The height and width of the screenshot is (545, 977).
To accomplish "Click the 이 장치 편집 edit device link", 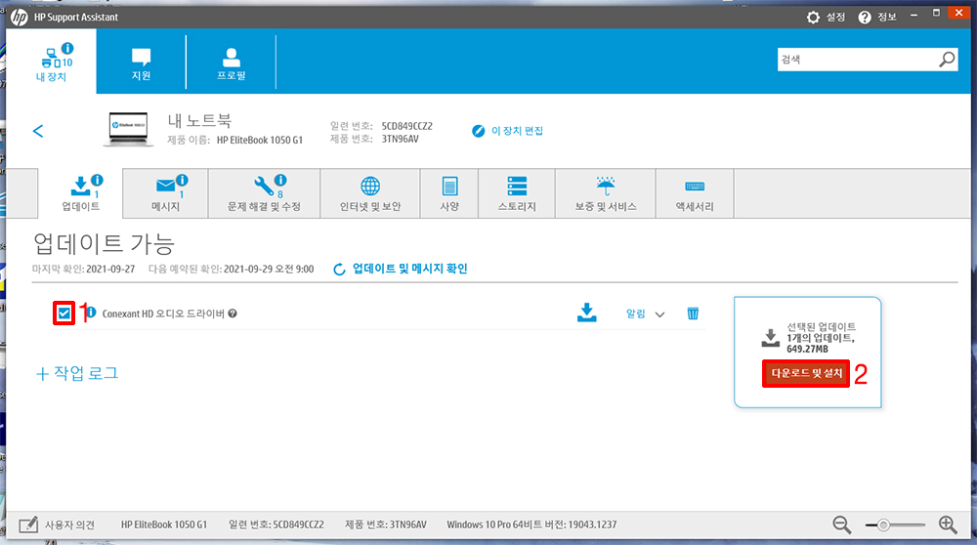I will pos(508,131).
